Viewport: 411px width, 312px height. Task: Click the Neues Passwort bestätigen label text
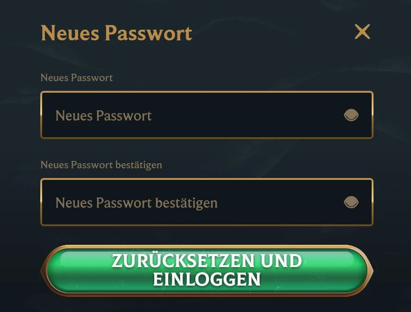pyautogui.click(x=101, y=165)
